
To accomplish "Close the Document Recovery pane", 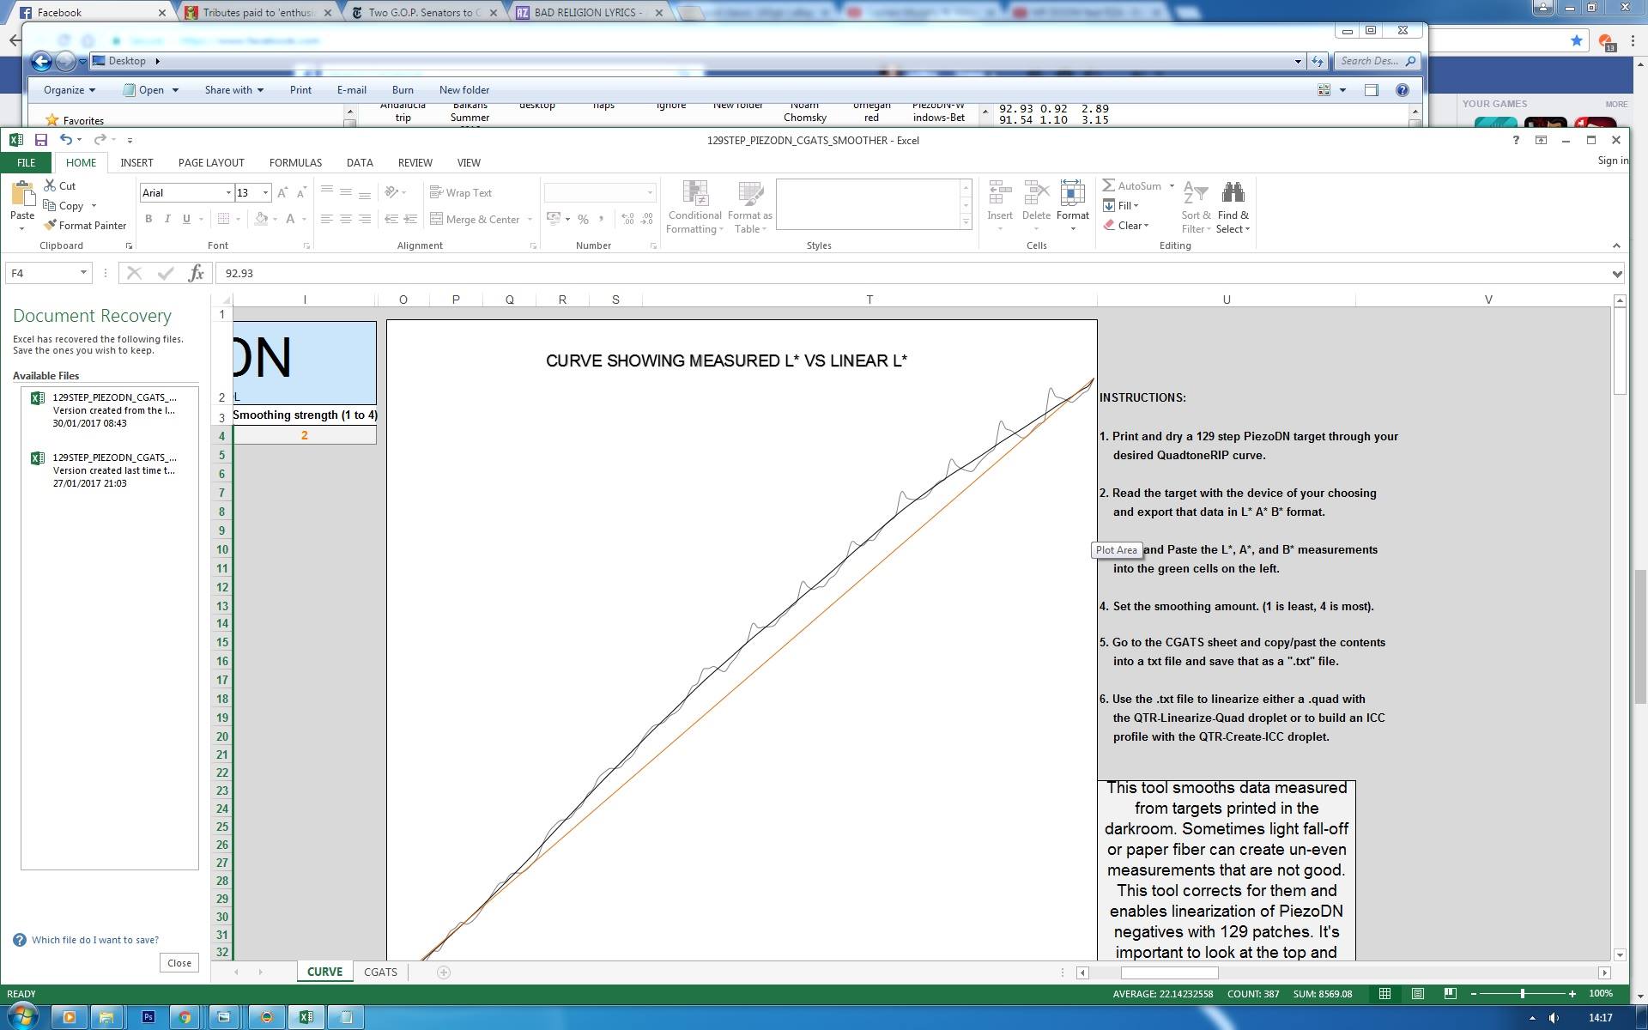I will click(x=179, y=963).
